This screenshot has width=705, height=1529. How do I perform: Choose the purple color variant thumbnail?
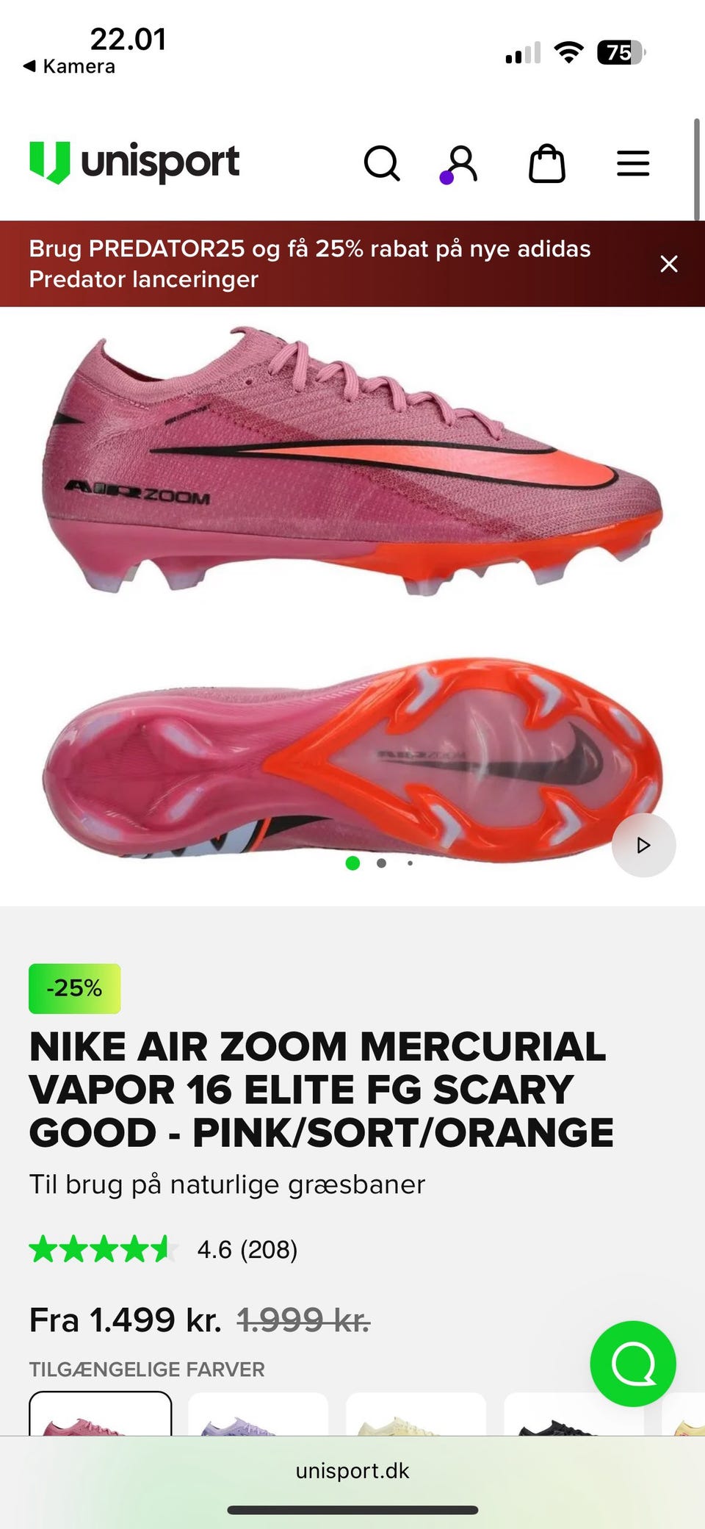258,1414
